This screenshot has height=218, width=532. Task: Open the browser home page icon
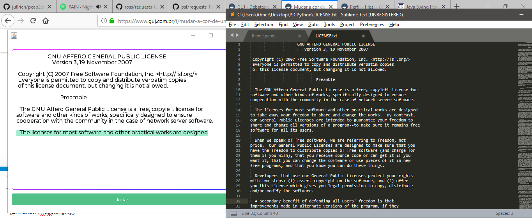46,21
